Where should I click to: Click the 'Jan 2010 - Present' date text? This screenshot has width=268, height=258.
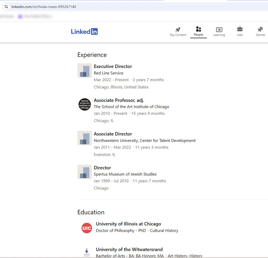(111, 113)
